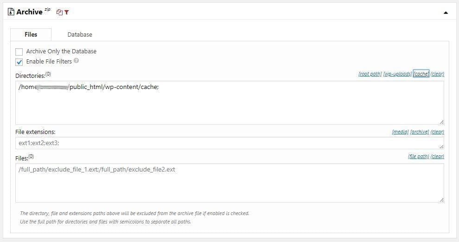The width and height of the screenshot is (459, 242).
Task: Select the Files tab
Action: pos(31,34)
